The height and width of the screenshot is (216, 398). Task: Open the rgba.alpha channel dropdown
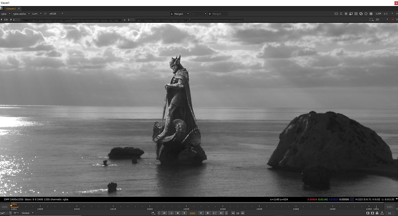pyautogui.click(x=21, y=13)
